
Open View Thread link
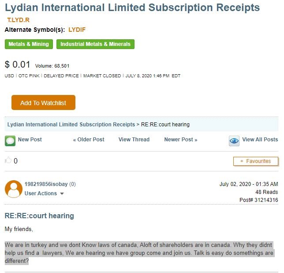click(x=134, y=140)
